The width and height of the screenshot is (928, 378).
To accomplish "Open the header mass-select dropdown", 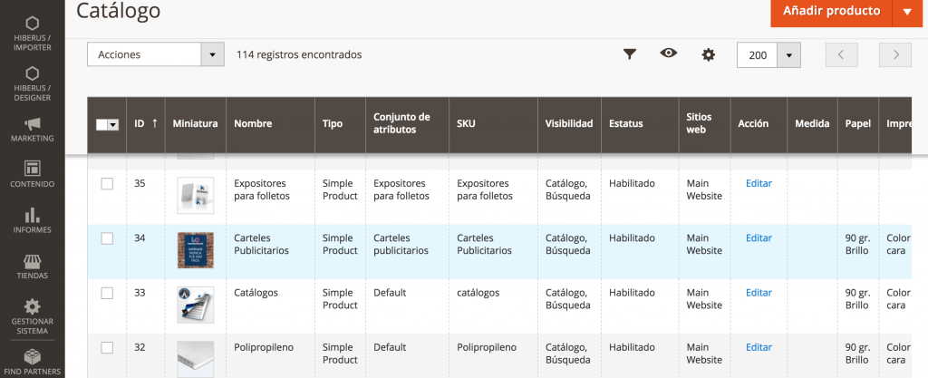I will (x=113, y=125).
